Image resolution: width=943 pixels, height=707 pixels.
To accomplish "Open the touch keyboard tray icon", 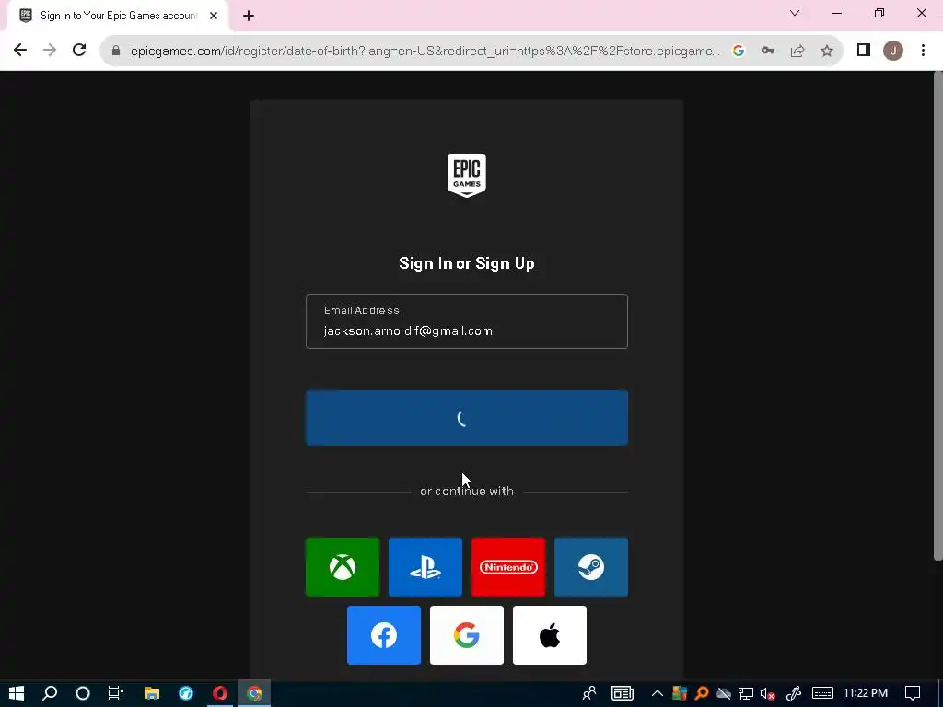I will pyautogui.click(x=822, y=693).
